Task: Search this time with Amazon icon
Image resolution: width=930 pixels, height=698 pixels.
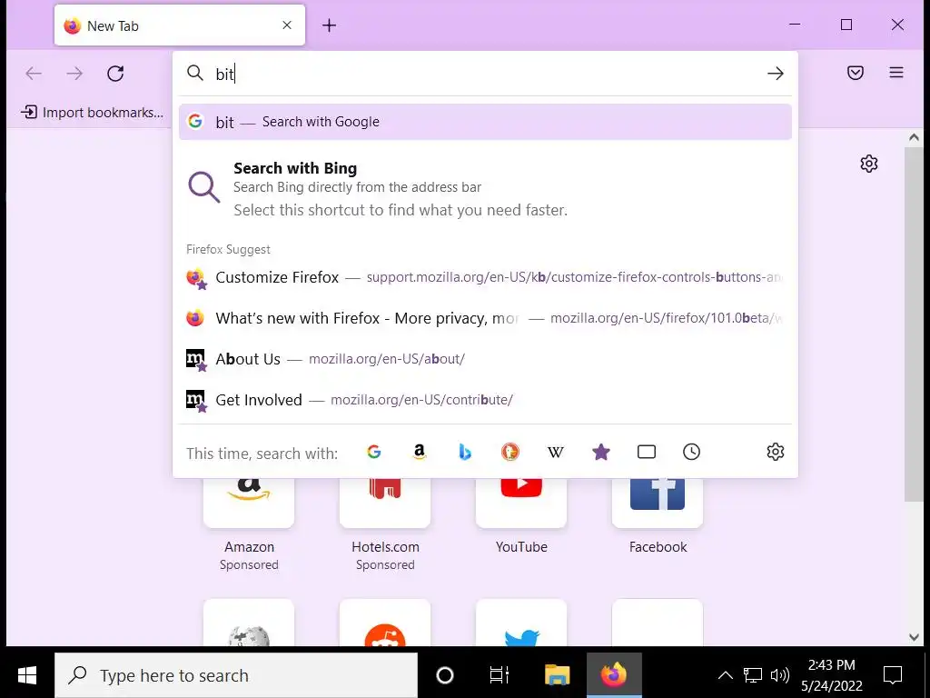Action: (420, 453)
